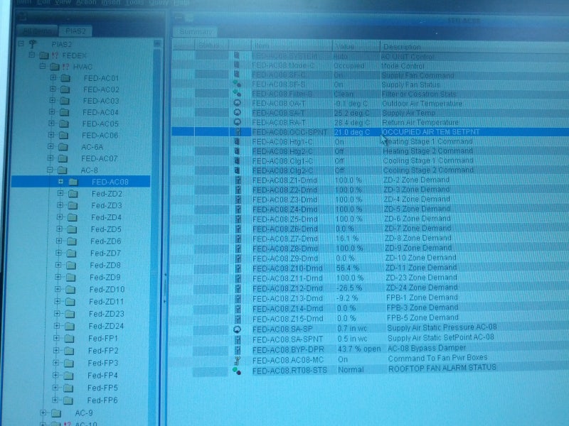Click the command icon for FED-AC08.Htg1-C row
Screen dimensions: 569x426
point(238,141)
